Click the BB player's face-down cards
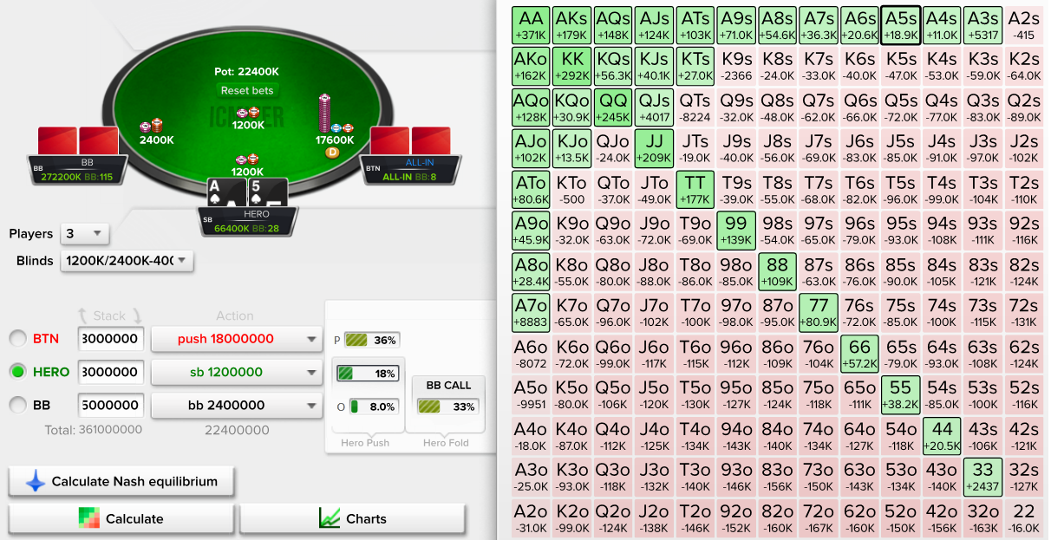1051x540 pixels. click(x=77, y=142)
